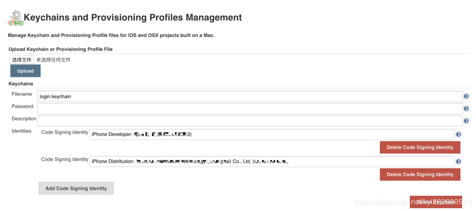
Task: Click the blue Upload button
Action: 26,71
